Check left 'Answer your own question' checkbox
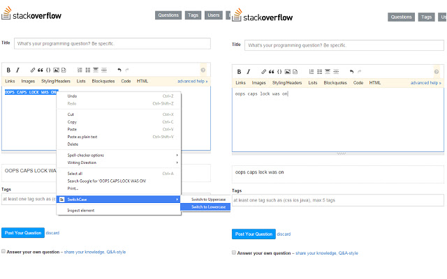Viewport: 447px width, 279px height. click(3, 252)
